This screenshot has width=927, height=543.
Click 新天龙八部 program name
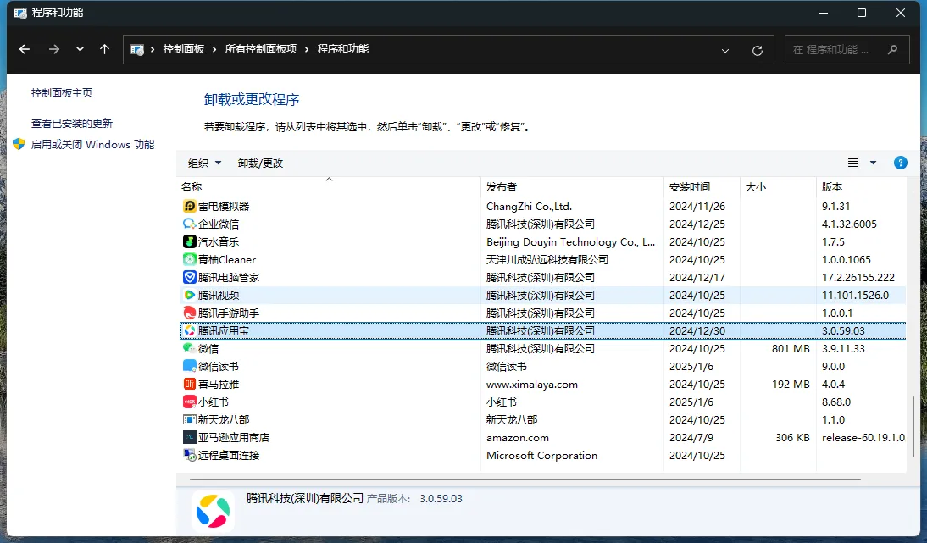(x=224, y=419)
